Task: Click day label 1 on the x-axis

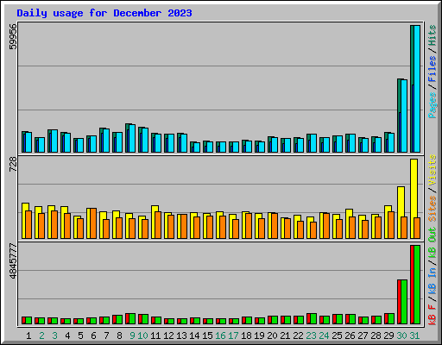Action: click(x=28, y=336)
